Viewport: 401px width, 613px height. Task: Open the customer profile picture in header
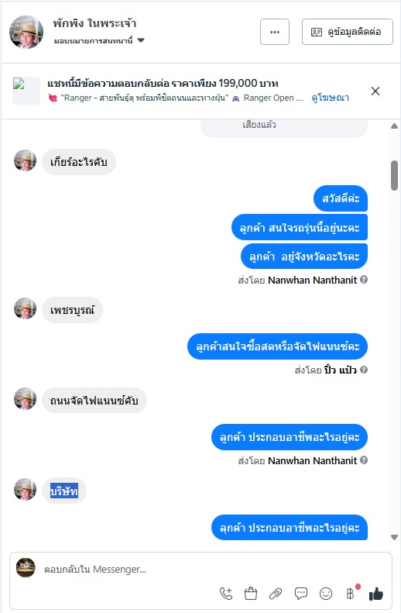(x=26, y=32)
